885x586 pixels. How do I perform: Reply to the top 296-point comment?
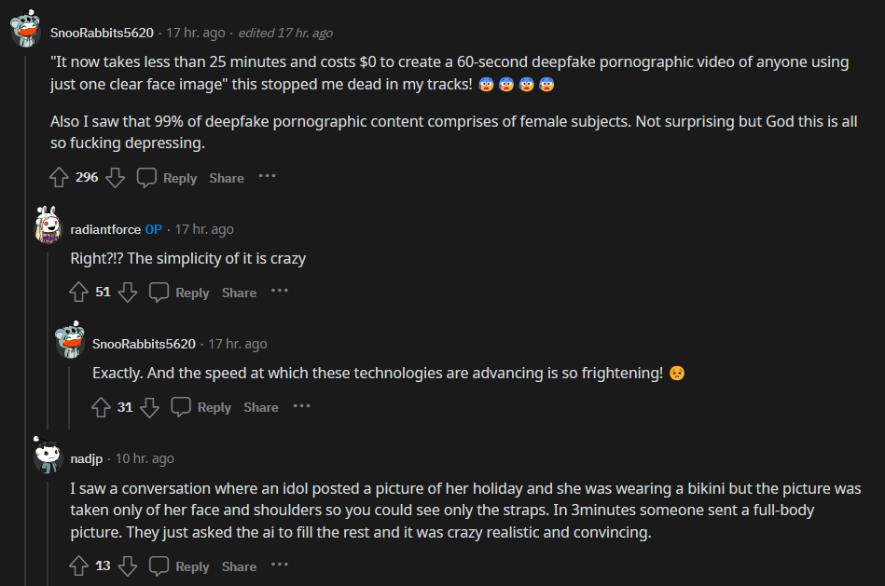click(x=168, y=177)
